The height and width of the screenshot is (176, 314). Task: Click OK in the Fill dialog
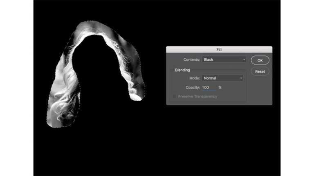pyautogui.click(x=260, y=60)
